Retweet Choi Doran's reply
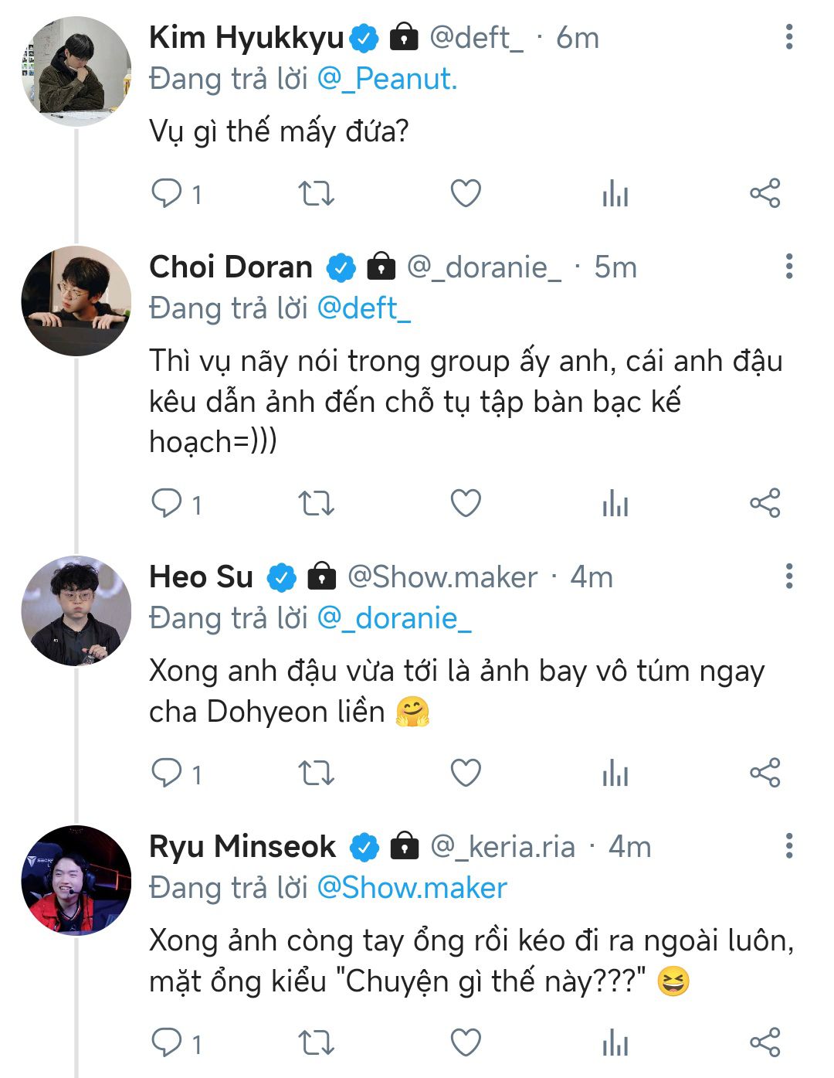 pos(317,504)
